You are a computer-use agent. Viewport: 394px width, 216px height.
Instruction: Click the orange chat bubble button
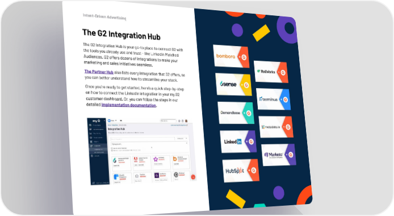click(x=193, y=177)
